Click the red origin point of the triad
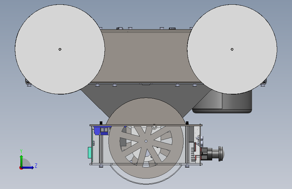Viewport: 292px width, 189px height. click(x=21, y=168)
